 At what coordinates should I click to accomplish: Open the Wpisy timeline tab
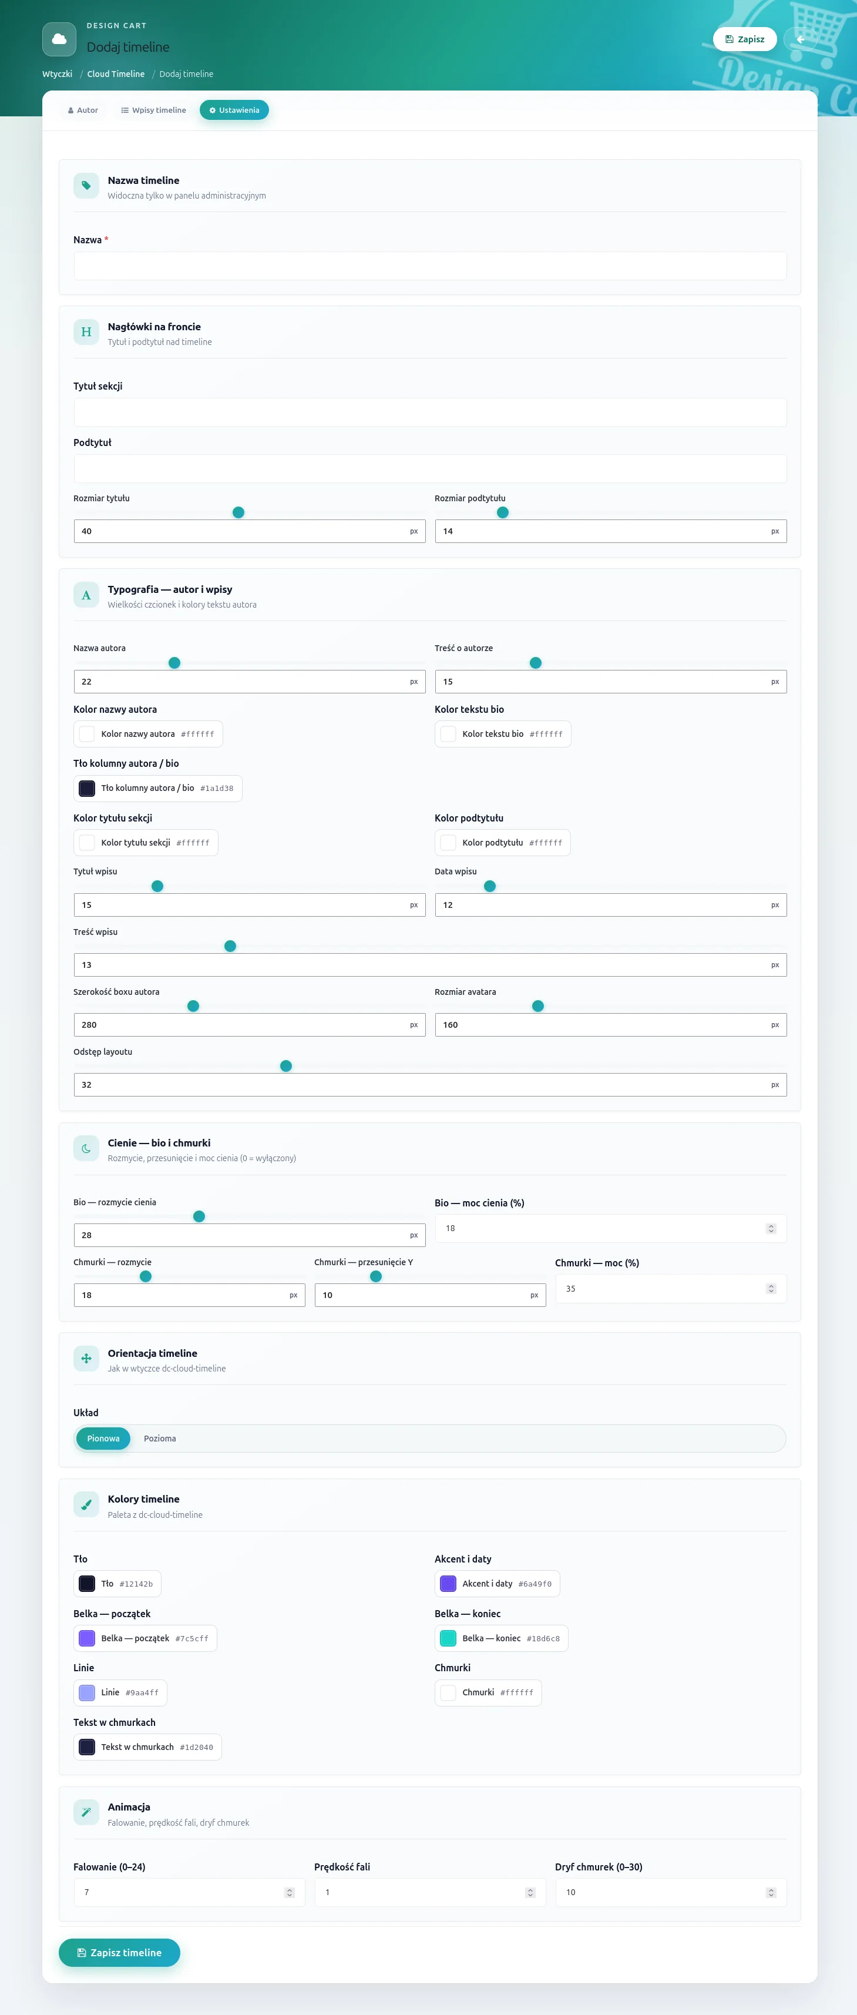pos(153,110)
